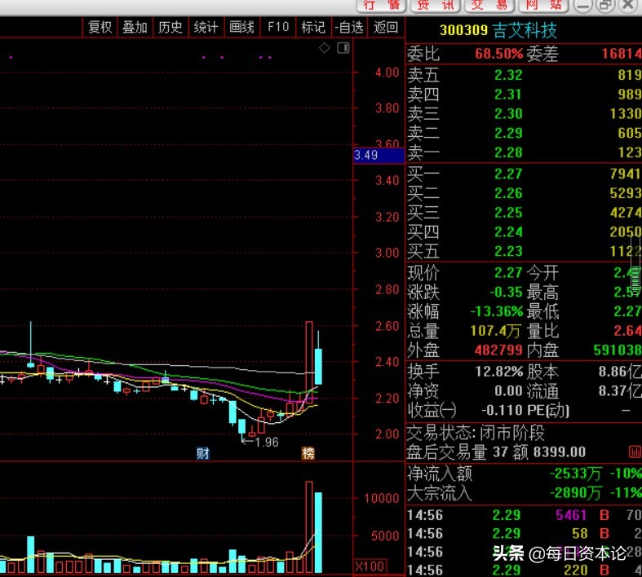Click the 涨幅 -13.36% value
642x577 pixels.
pyautogui.click(x=496, y=311)
